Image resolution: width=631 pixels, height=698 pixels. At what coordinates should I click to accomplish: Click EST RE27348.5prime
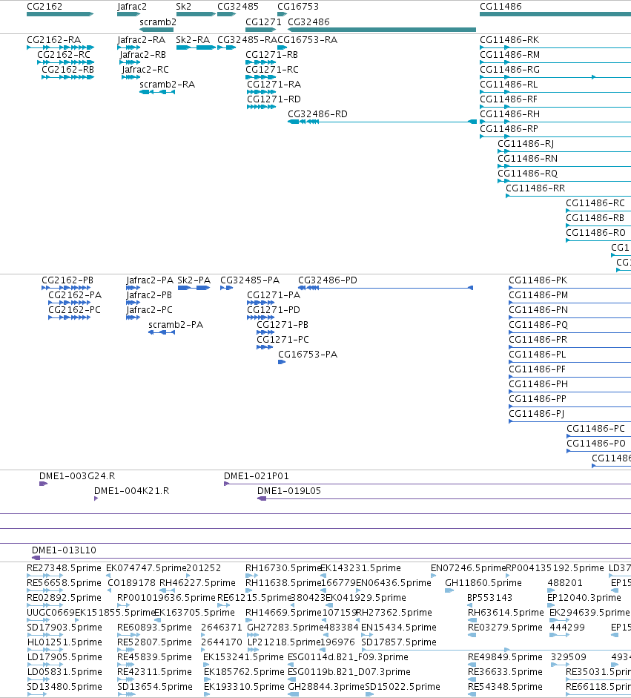(x=64, y=568)
